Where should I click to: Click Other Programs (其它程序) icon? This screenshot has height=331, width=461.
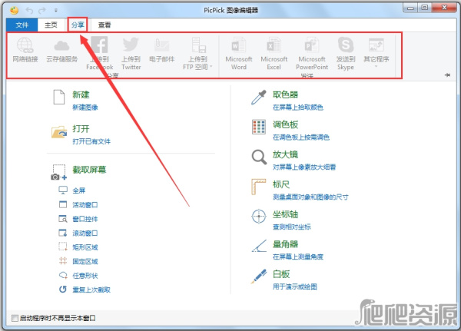pyautogui.click(x=376, y=45)
